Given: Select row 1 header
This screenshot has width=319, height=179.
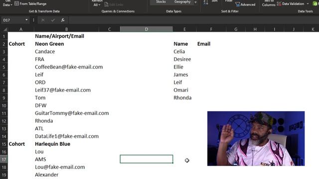Looking at the screenshot, I should [x=4, y=36].
